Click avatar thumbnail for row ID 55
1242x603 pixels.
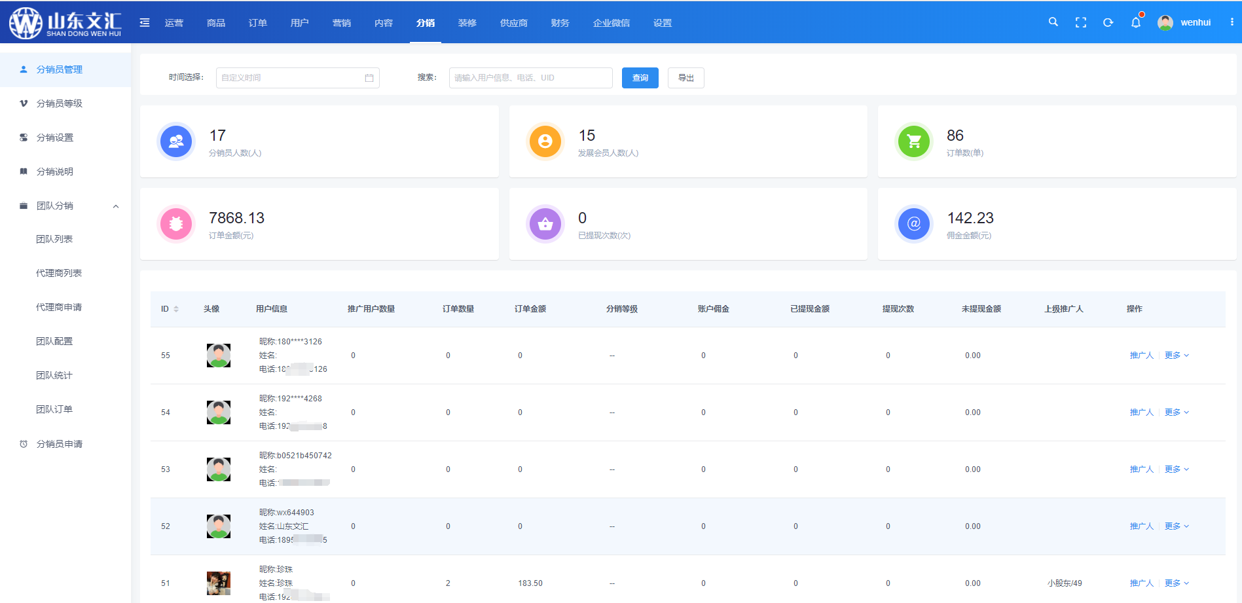(219, 356)
